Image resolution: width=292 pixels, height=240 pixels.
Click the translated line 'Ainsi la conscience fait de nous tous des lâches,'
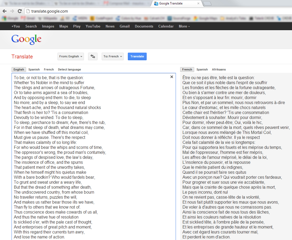(x=226, y=212)
